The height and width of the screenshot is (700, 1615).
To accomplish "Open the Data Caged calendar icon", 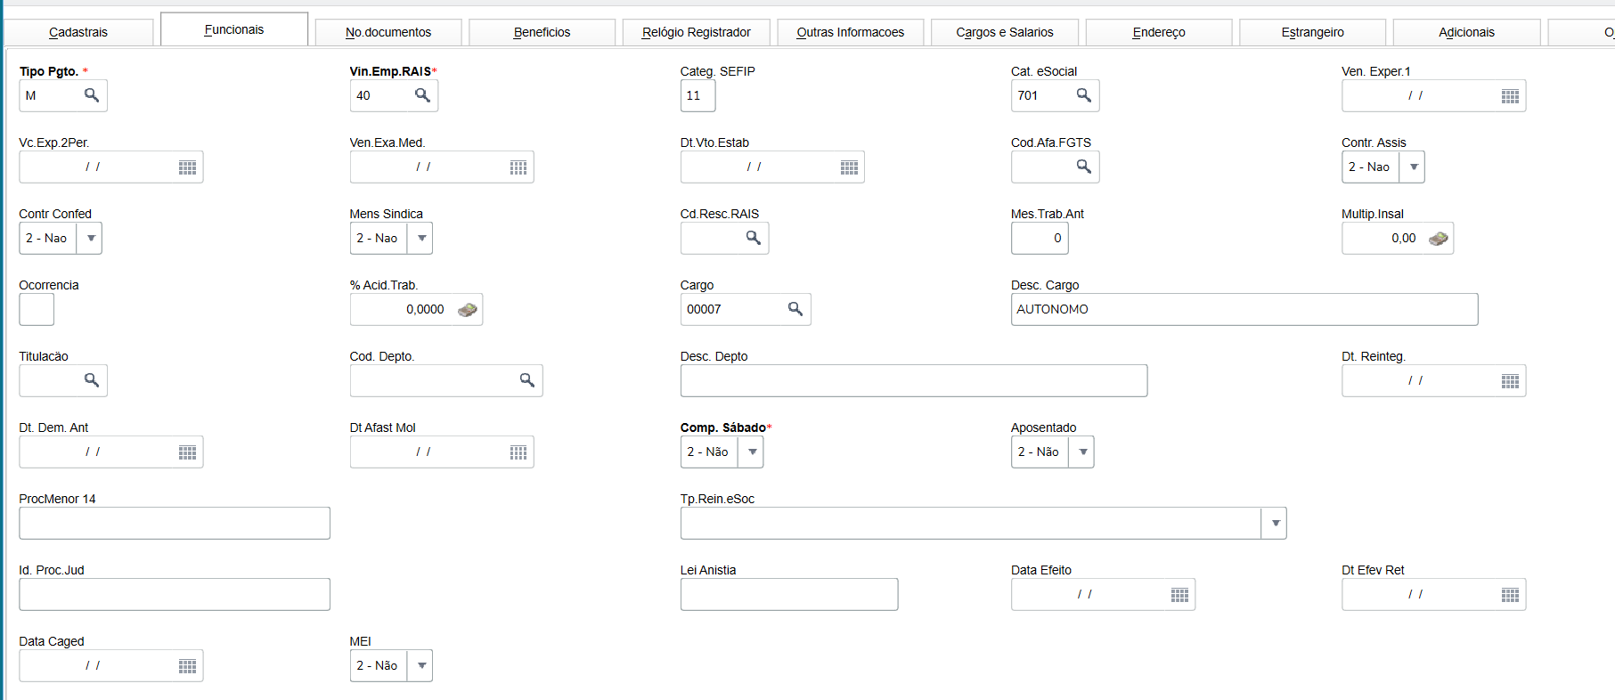I will click(x=187, y=666).
